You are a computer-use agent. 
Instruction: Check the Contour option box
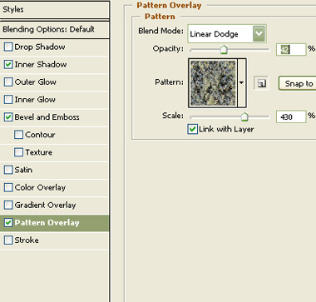click(18, 135)
